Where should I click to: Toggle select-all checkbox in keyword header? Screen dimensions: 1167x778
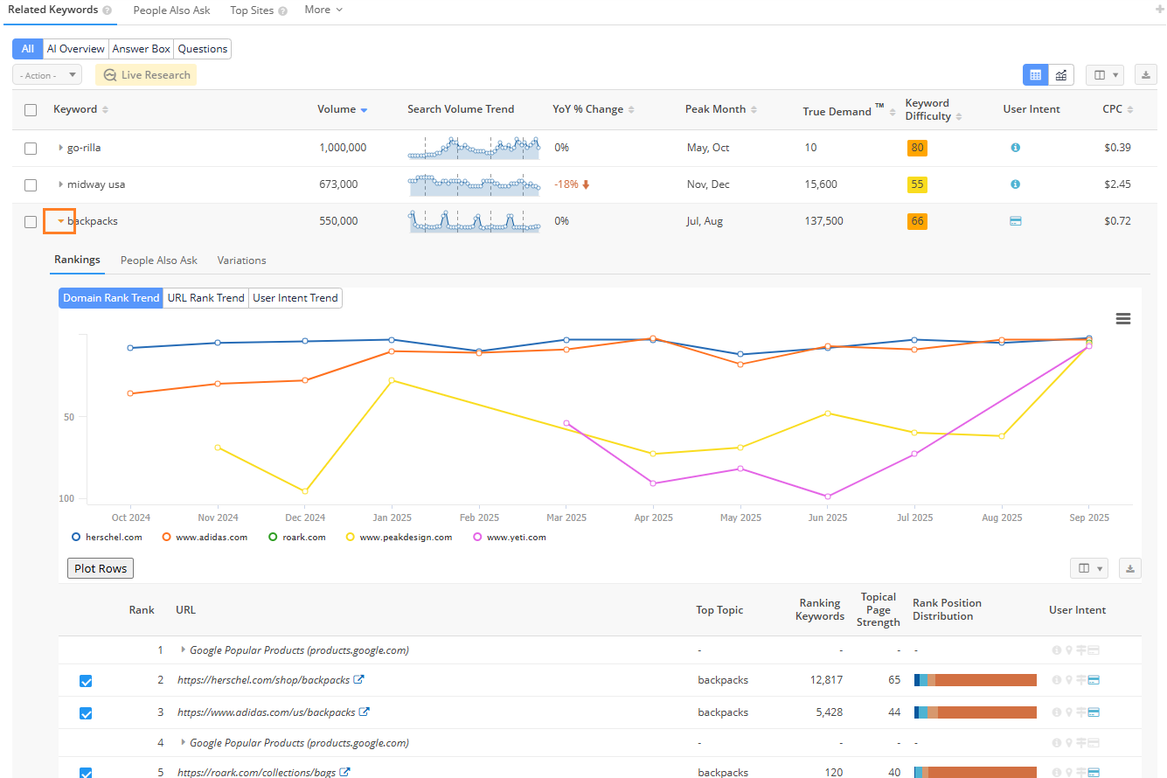[31, 110]
